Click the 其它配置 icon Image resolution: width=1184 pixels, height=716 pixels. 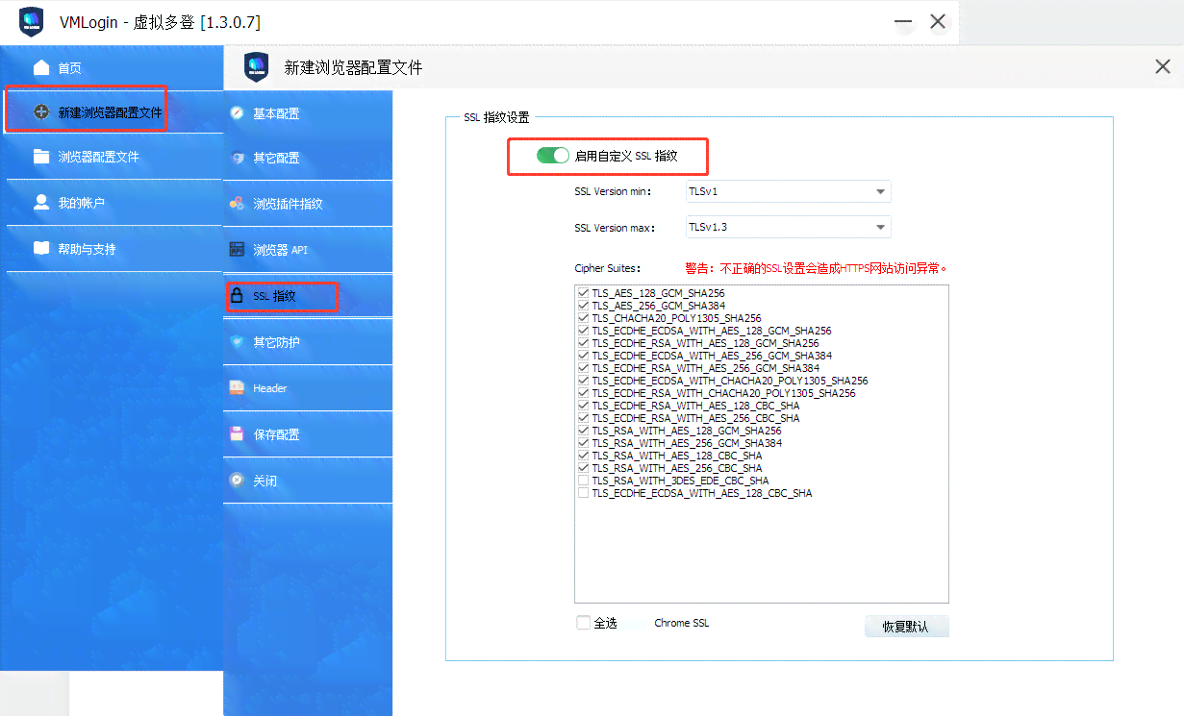click(238, 158)
